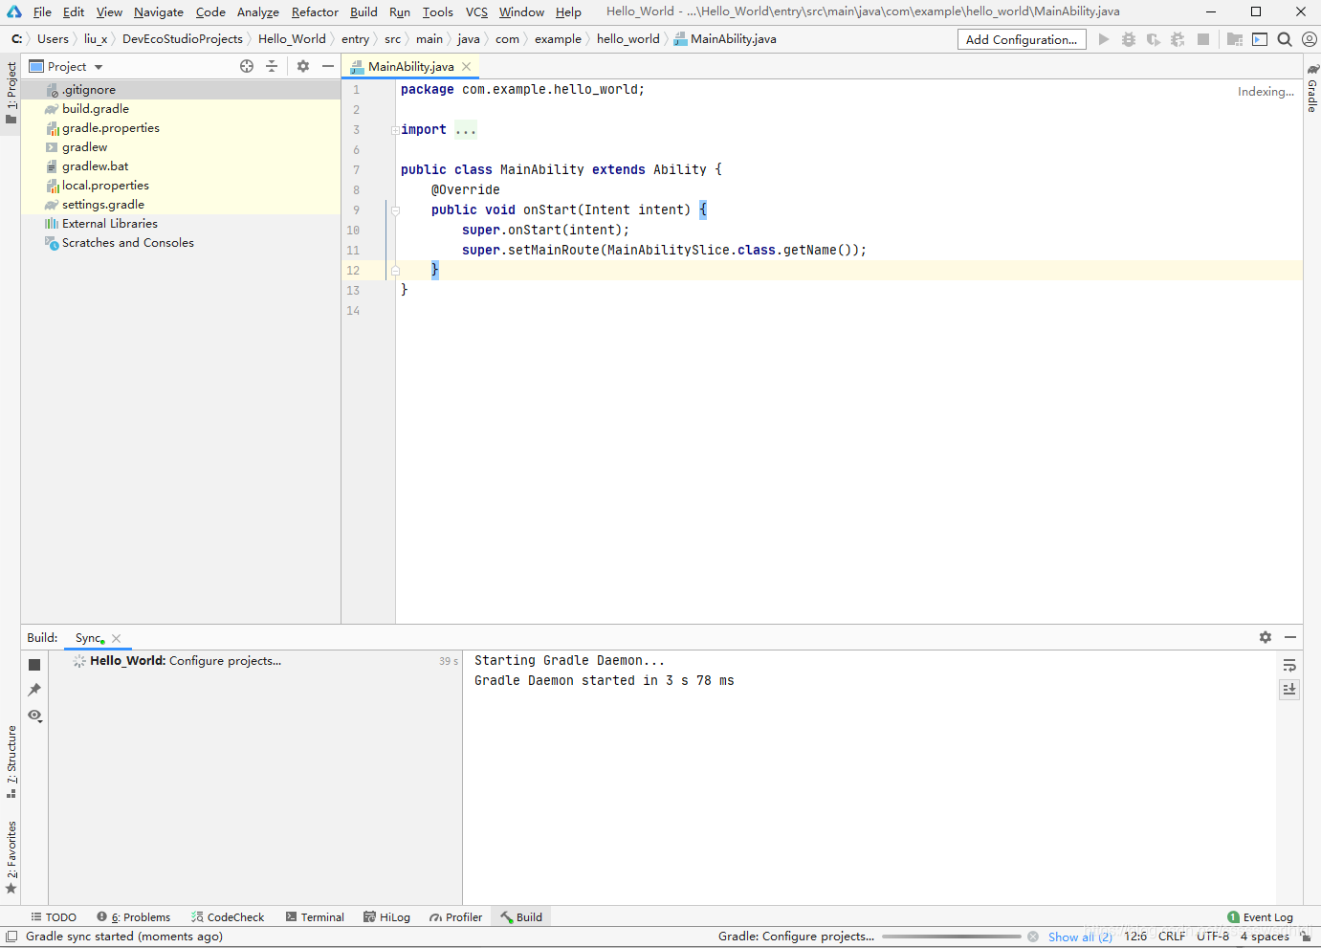This screenshot has height=948, width=1321.
Task: Click the 12:6 cursor position indicator
Action: (1135, 937)
